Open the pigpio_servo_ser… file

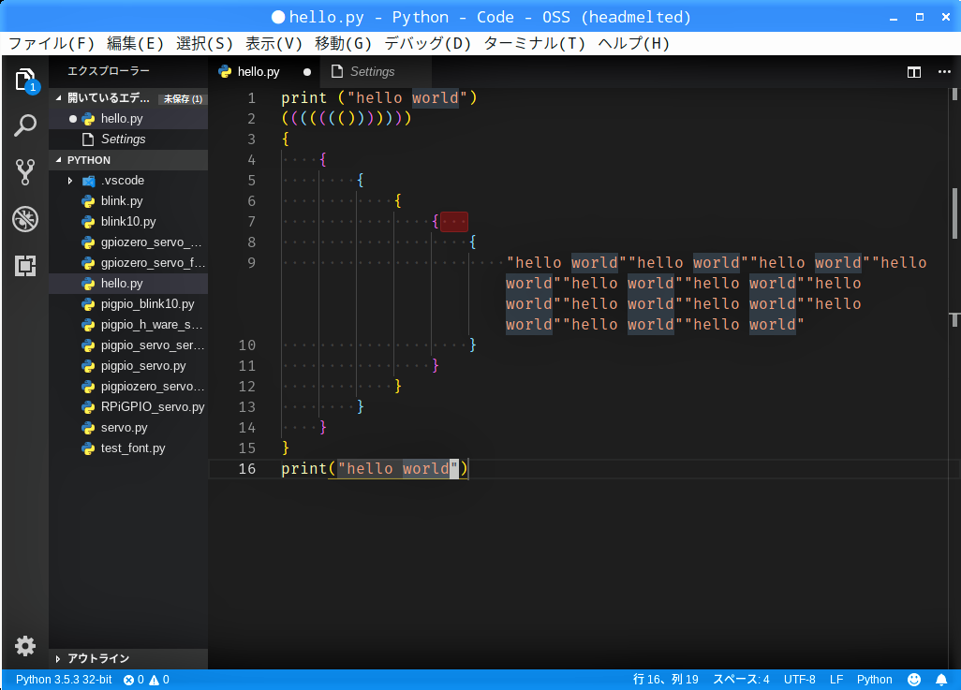[x=128, y=345]
